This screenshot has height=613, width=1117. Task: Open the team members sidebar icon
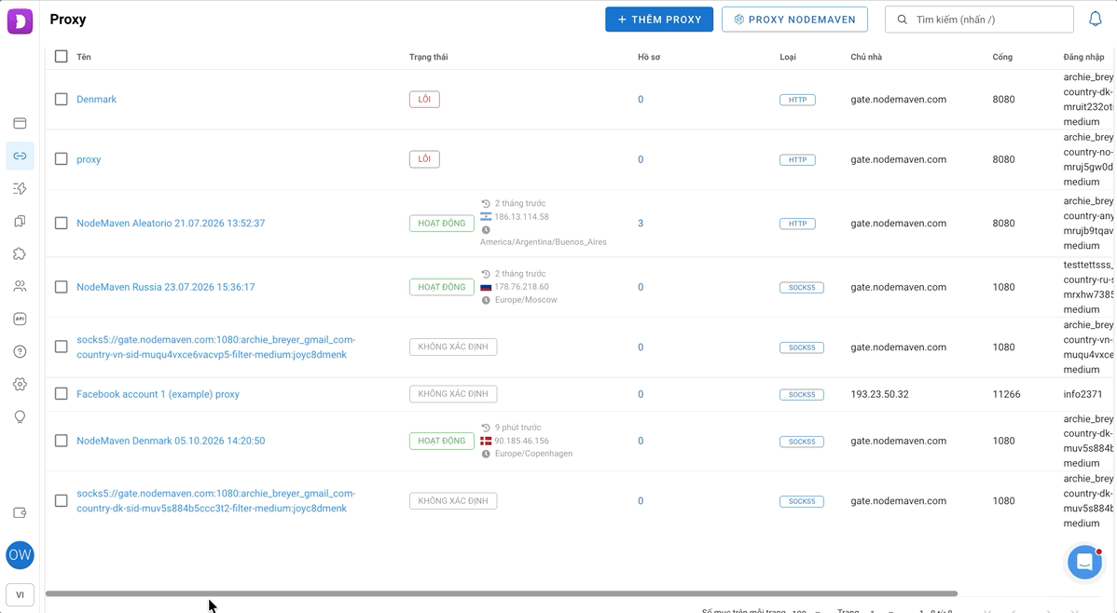[20, 286]
